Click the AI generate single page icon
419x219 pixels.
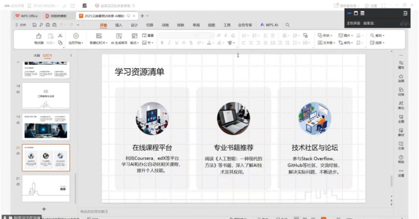[x=119, y=36]
